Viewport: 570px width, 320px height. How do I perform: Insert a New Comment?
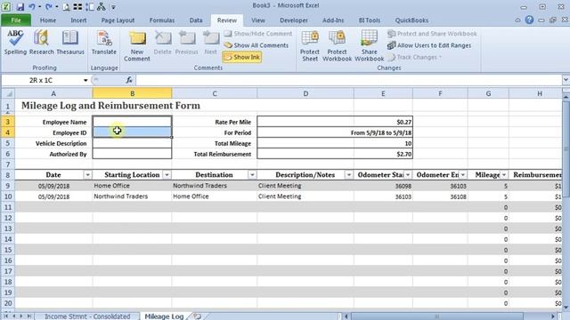point(136,46)
